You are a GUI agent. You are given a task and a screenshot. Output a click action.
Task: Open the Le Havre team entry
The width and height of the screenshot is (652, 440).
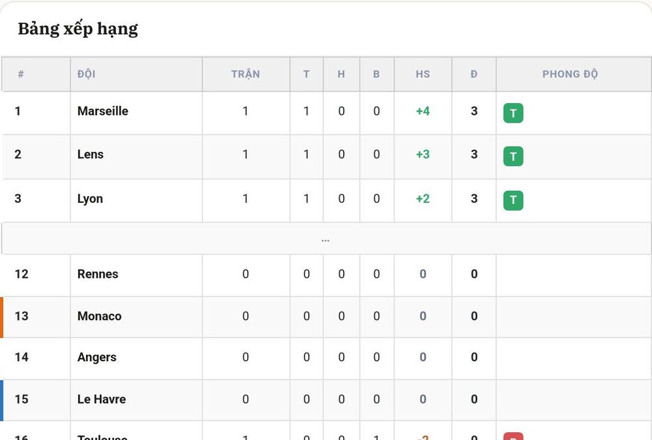click(x=102, y=399)
